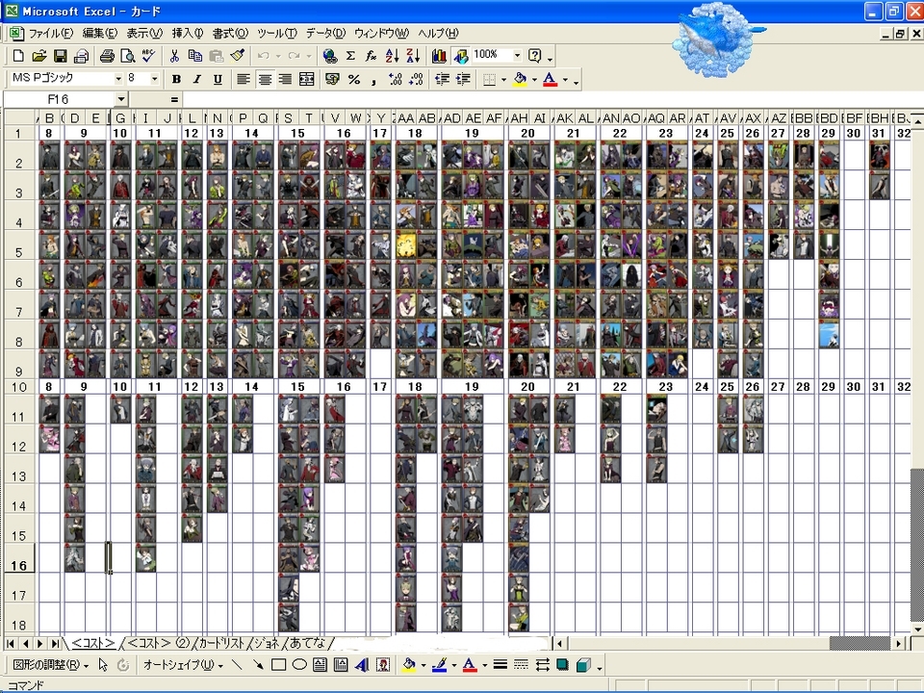This screenshot has width=924, height=693.
Task: Select the Arrow drawing tool
Action: [x=258, y=665]
